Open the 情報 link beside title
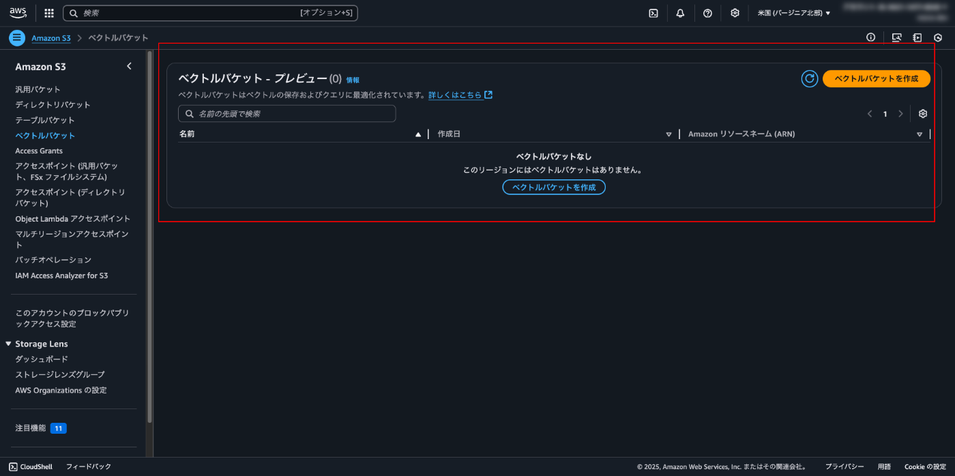The image size is (955, 476). coord(353,80)
